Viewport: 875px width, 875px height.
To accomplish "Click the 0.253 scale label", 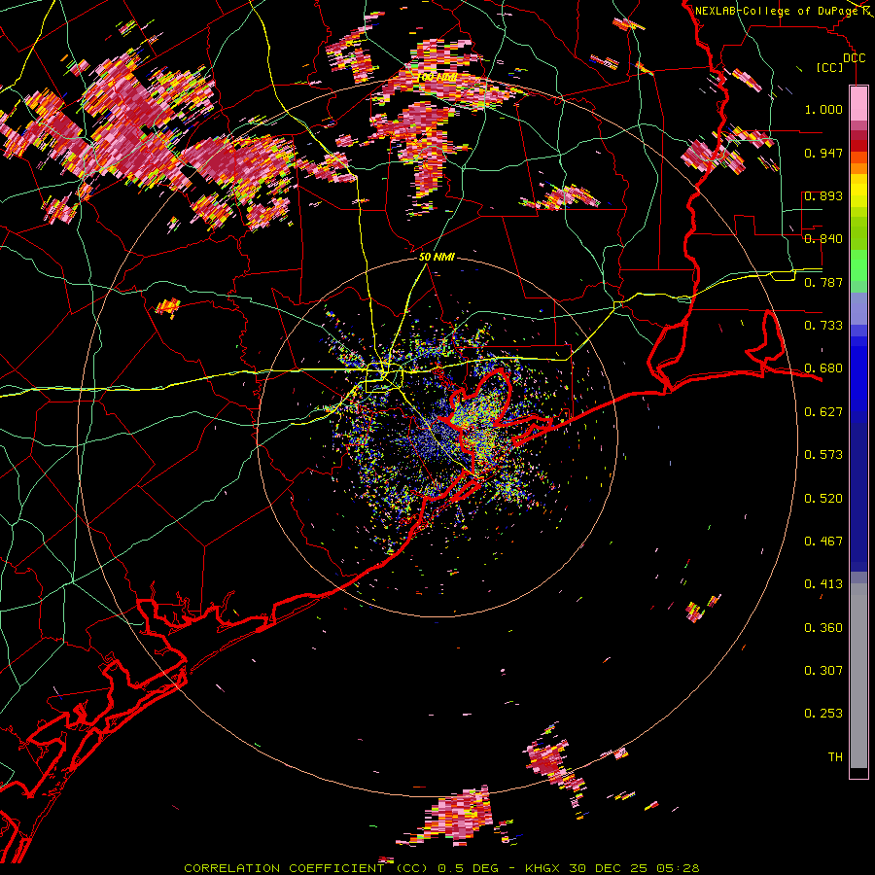I will (x=823, y=714).
